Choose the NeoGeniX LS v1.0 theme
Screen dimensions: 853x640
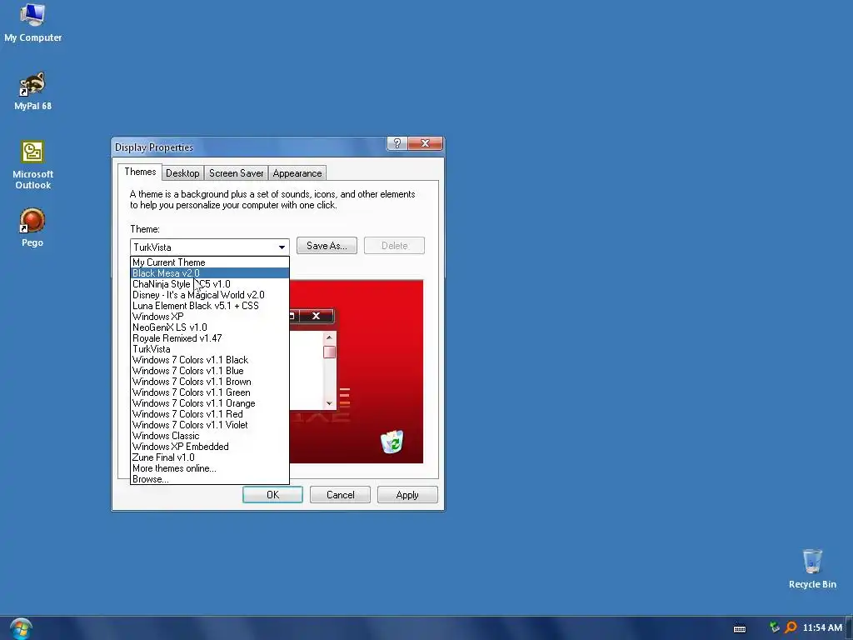pos(210,327)
